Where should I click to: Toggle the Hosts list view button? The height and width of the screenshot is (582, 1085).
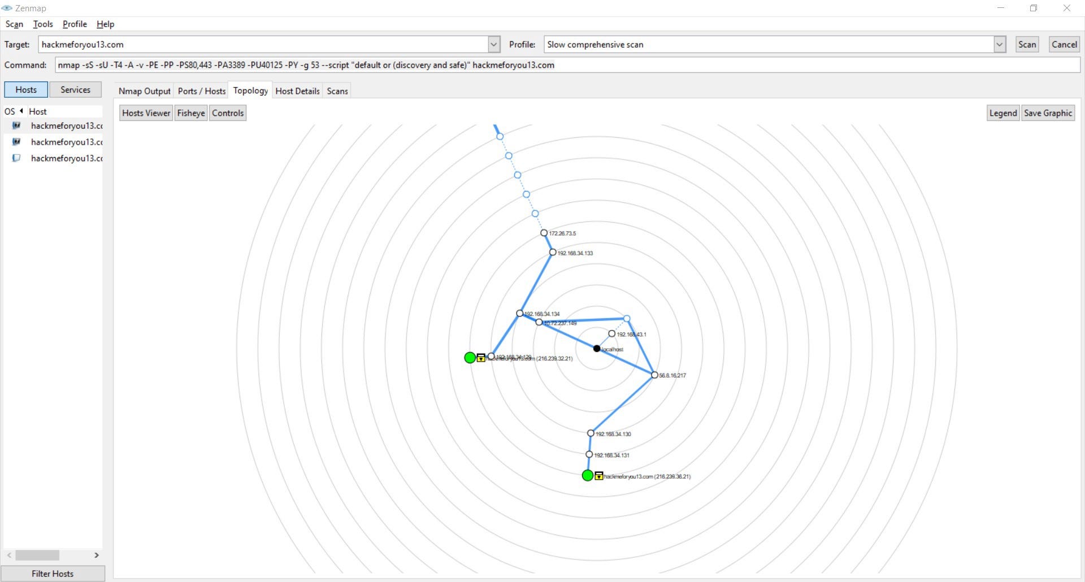click(26, 89)
